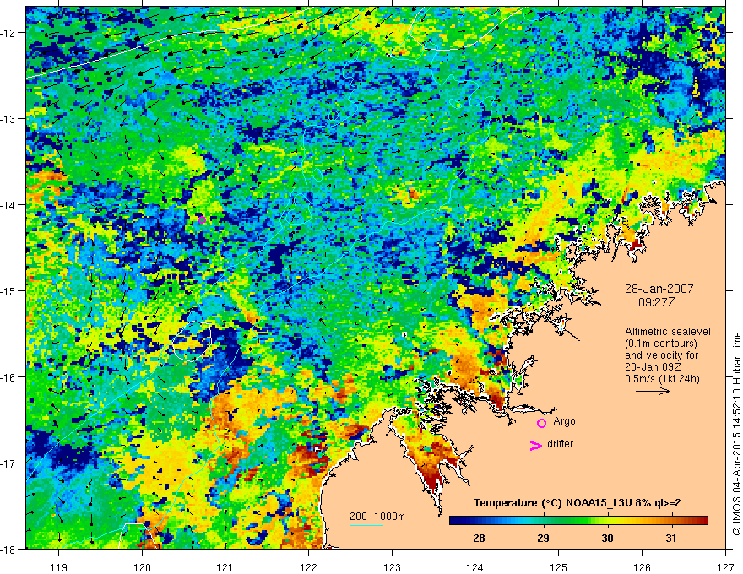
Task: Click the magenta Argo circle in the legend
Action: coord(541,423)
